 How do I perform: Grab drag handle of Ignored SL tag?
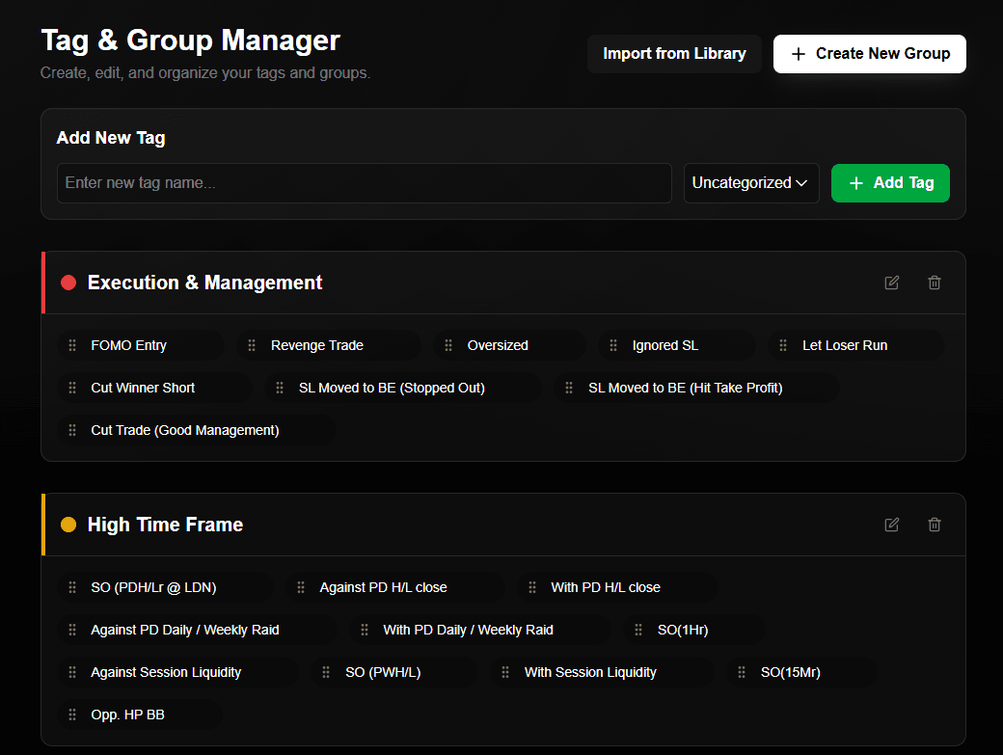[x=613, y=345]
